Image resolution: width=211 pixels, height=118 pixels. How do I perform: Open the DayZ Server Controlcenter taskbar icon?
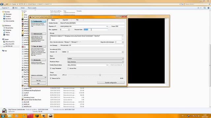(50, 116)
